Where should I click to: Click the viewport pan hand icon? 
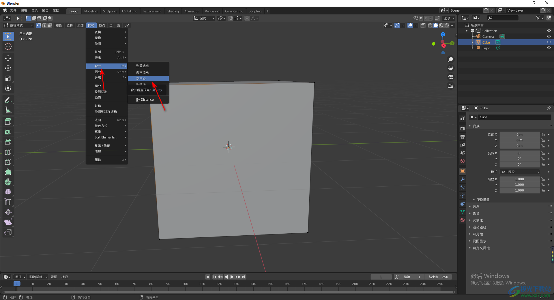point(451,68)
